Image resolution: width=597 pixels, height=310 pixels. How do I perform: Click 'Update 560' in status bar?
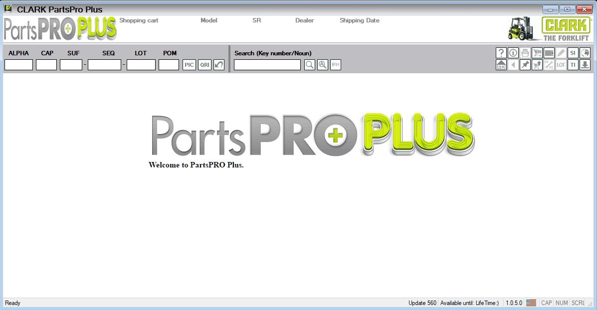422,303
